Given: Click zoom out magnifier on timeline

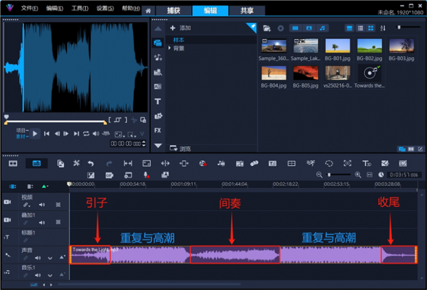Looking at the screenshot, I should (319, 175).
